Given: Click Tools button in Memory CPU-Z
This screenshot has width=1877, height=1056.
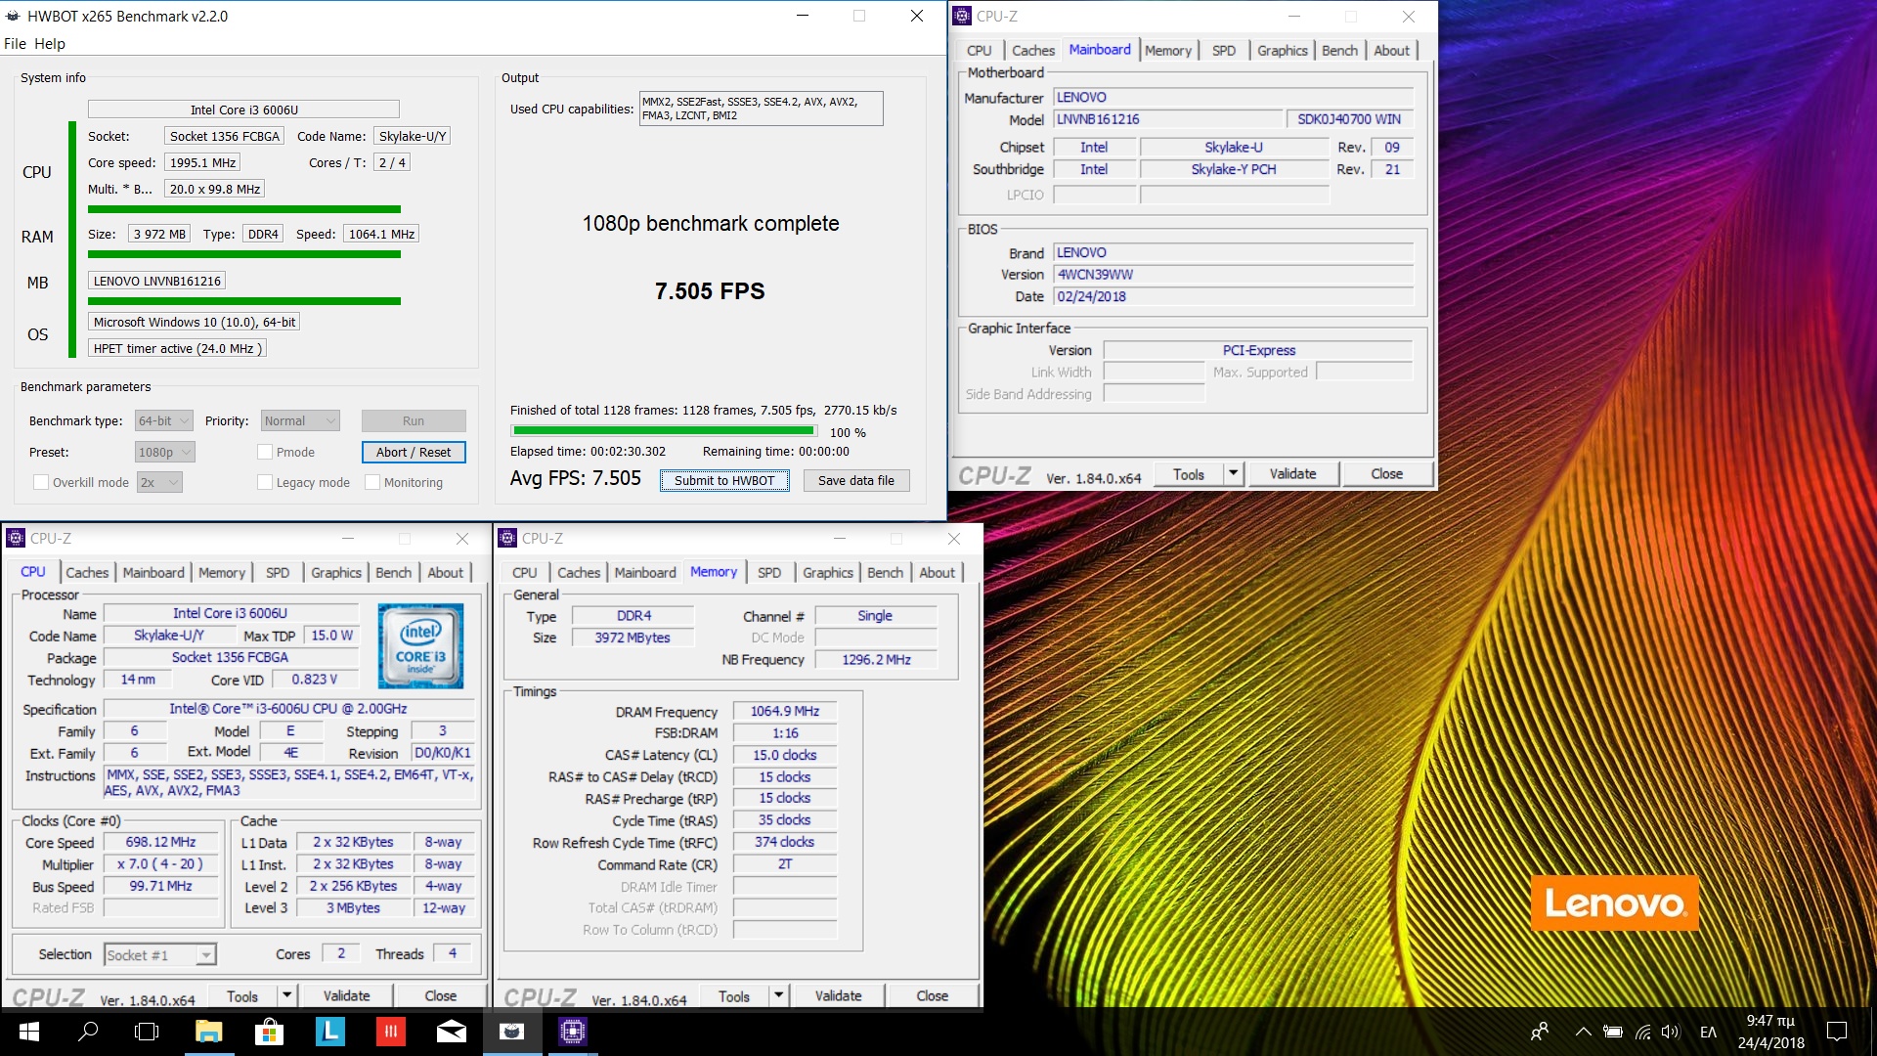Looking at the screenshot, I should tap(734, 996).
